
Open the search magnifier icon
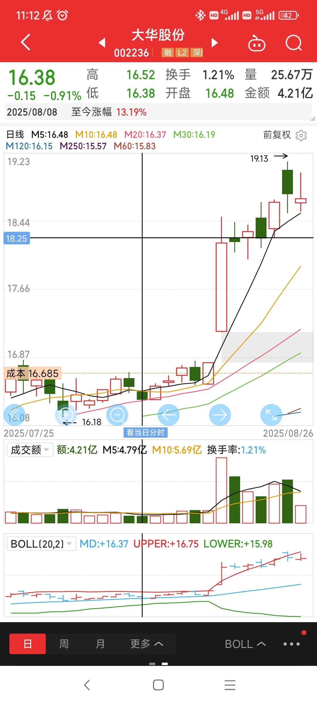click(x=294, y=43)
